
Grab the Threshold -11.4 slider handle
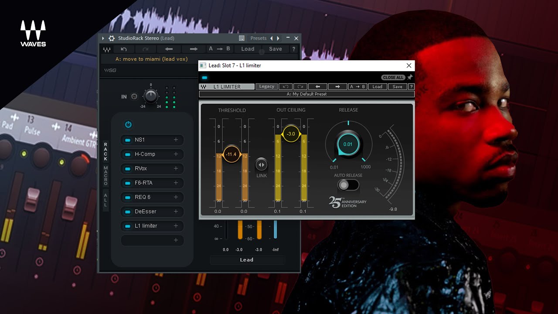(x=231, y=154)
